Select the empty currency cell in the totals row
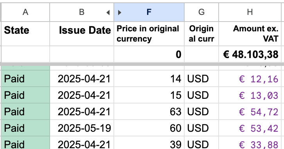Screen dimensions: 284x149 pyautogui.click(x=201, y=54)
